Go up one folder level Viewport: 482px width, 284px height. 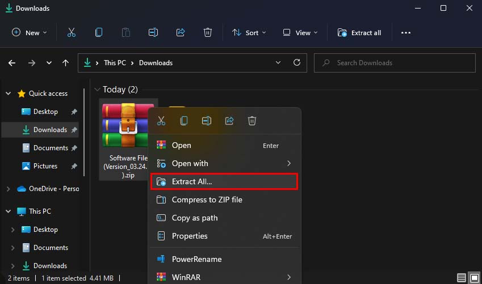[x=66, y=63]
